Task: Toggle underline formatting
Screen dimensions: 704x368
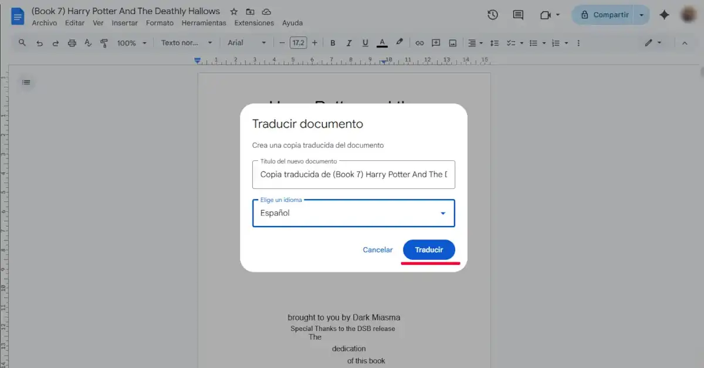Action: tap(365, 42)
